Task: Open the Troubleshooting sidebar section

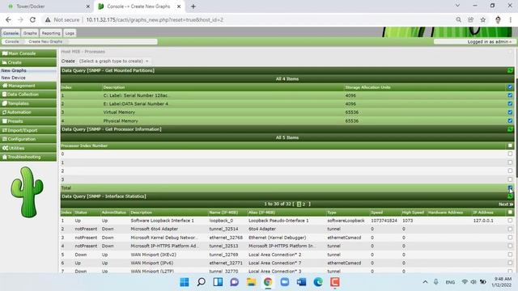Action: click(x=28, y=157)
